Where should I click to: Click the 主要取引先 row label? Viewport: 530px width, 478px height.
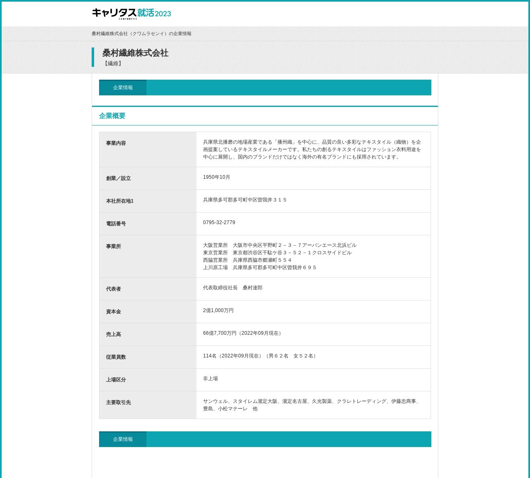[118, 402]
